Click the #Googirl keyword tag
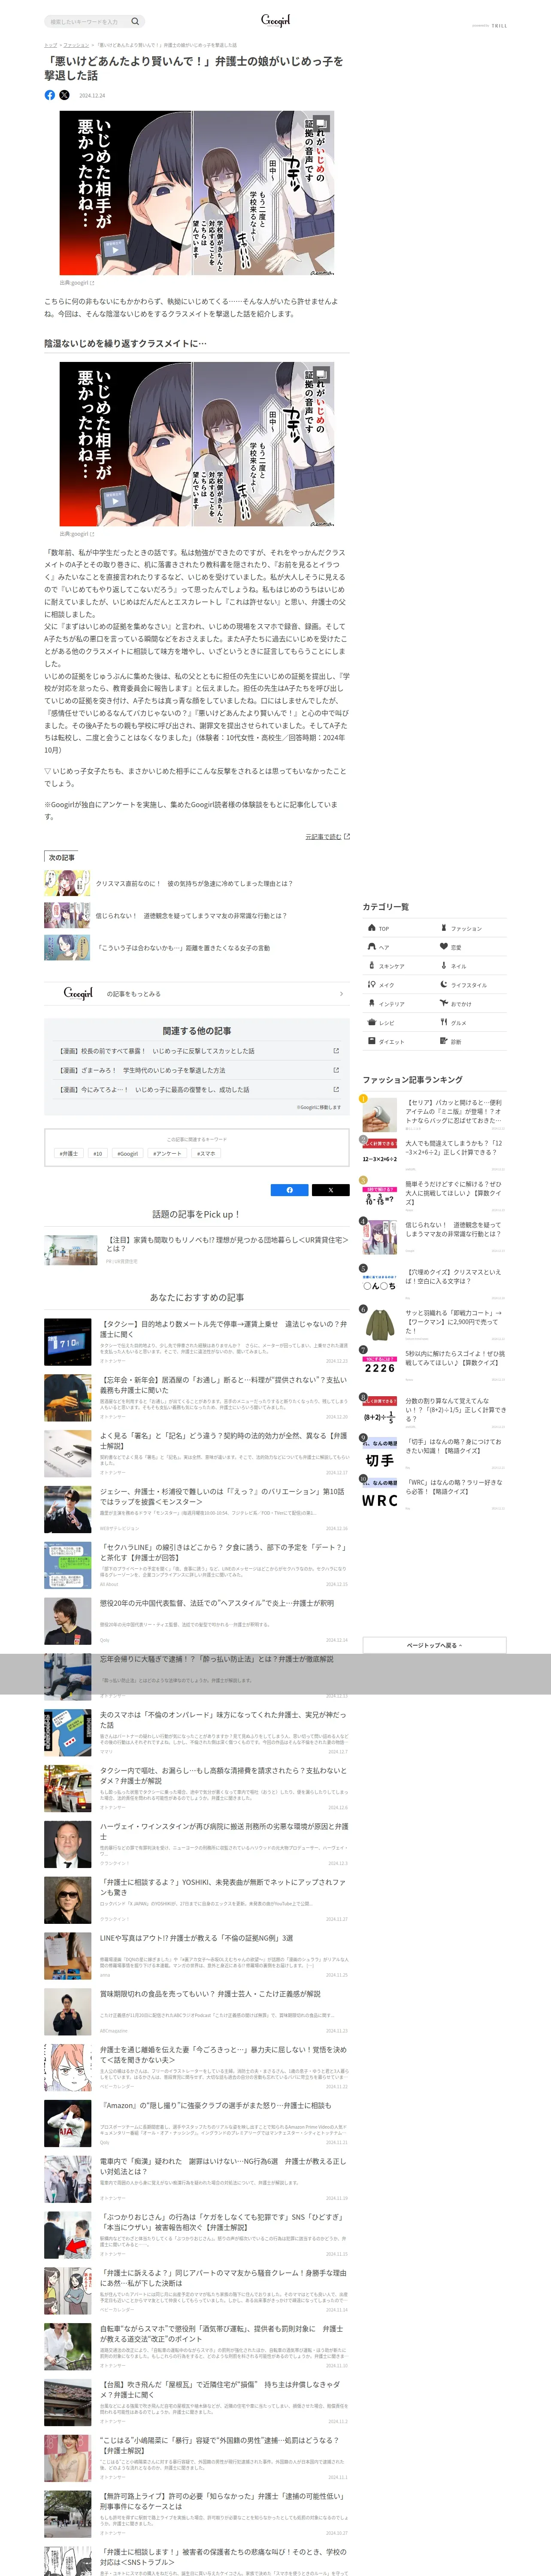Image resolution: width=551 pixels, height=2576 pixels. point(128,1153)
